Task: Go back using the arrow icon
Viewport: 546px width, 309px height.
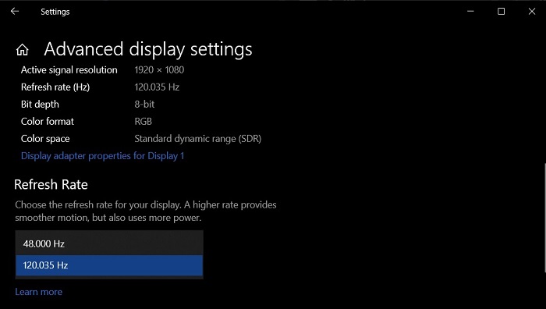Action: tap(15, 12)
